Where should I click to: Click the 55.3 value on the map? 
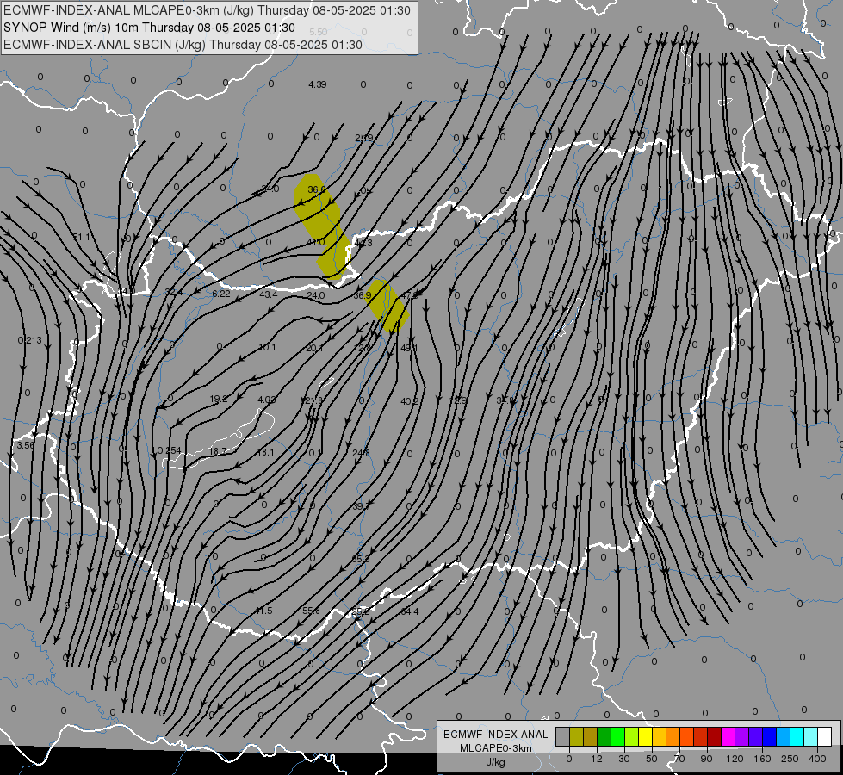[361, 559]
